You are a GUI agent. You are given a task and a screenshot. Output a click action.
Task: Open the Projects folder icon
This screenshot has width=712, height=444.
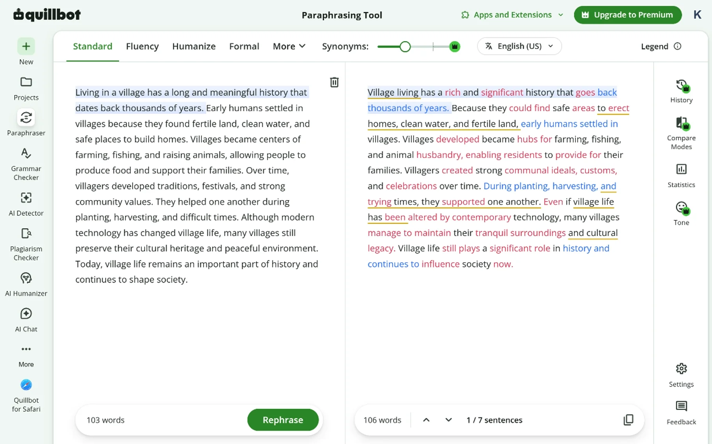(x=26, y=82)
